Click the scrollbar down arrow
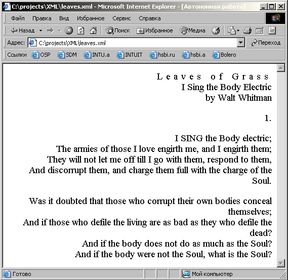The width and height of the screenshot is (288, 280). [x=280, y=263]
